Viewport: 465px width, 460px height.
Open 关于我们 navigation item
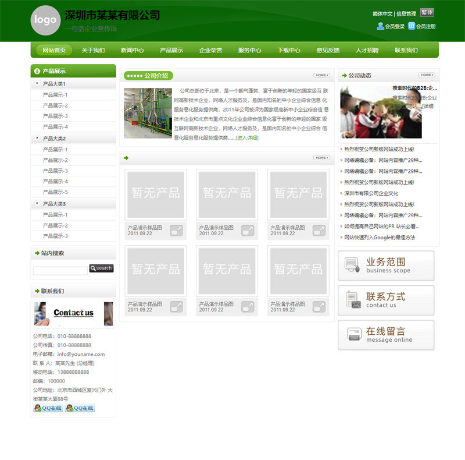[x=93, y=50]
